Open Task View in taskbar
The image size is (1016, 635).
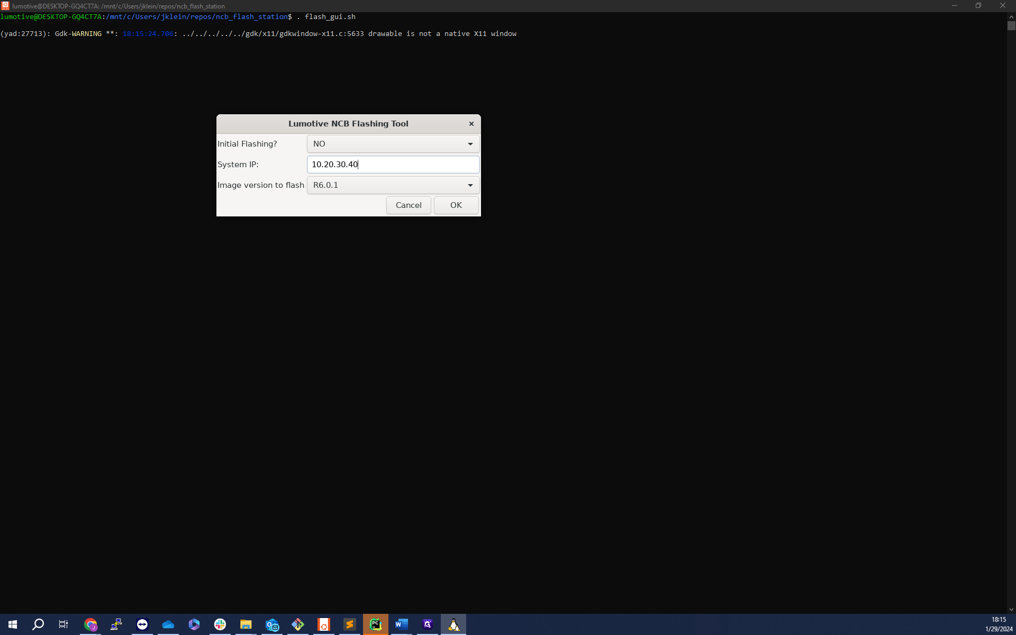pos(63,624)
